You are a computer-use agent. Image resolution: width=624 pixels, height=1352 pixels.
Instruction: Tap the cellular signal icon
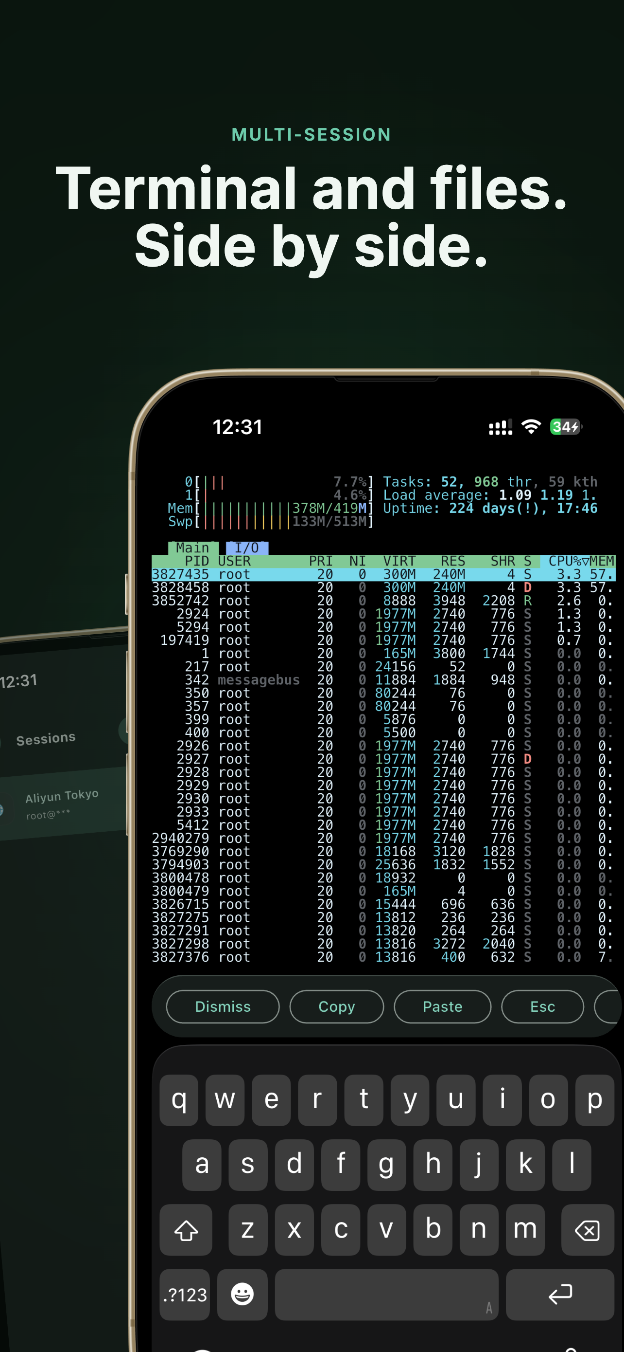501,428
